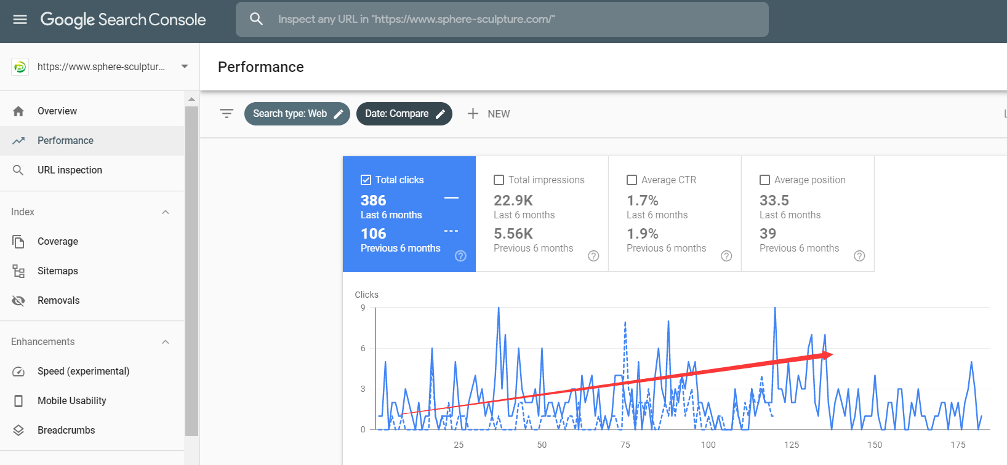The width and height of the screenshot is (1007, 465).
Task: Edit the Date: Compare filter
Action: tap(404, 114)
